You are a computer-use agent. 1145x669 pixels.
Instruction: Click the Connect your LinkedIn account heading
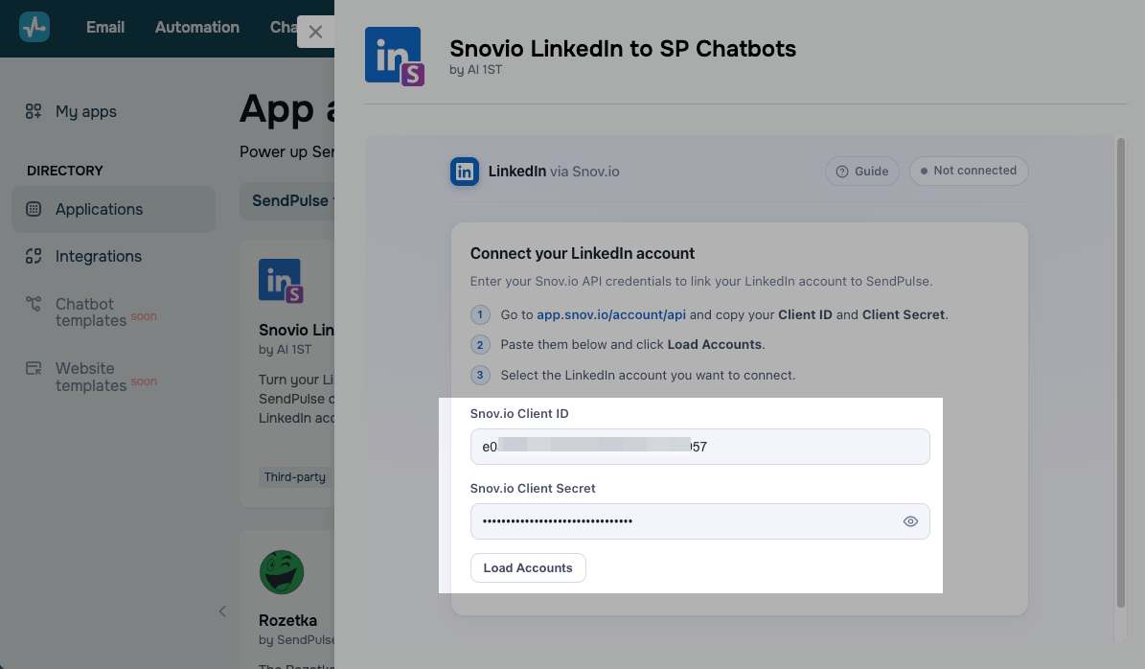[x=582, y=253]
